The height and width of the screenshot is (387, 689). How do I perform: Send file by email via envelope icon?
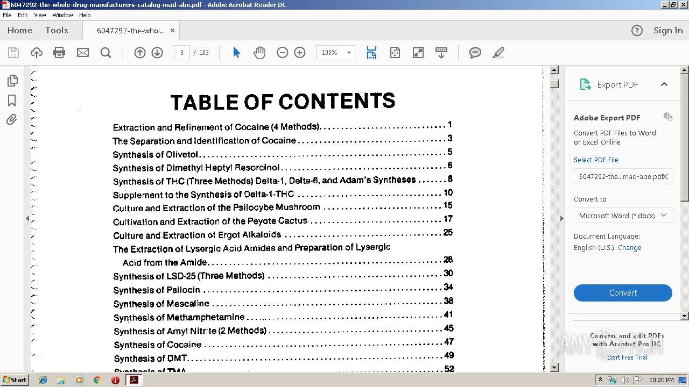83,53
